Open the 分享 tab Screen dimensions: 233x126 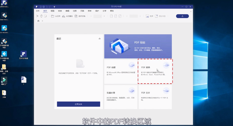[x=105, y=11]
